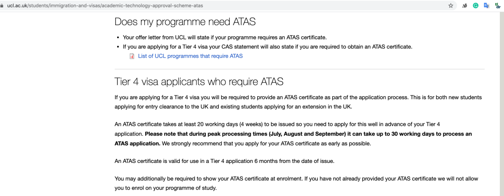This screenshot has height=196, width=504.
Task: Open List of UCL programmes that require ATAS
Action: (x=190, y=56)
